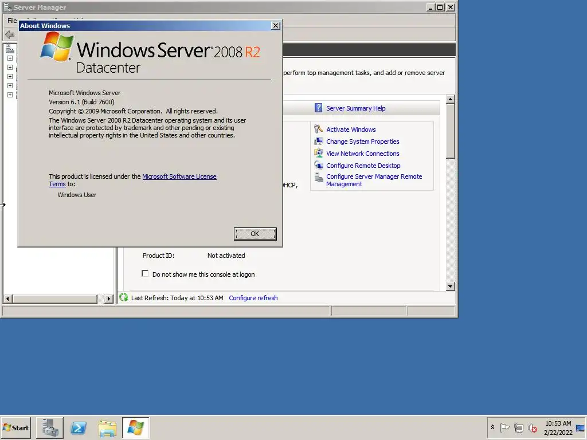The width and height of the screenshot is (587, 440).
Task: Open the Microsoft Software License link
Action: coord(179,176)
